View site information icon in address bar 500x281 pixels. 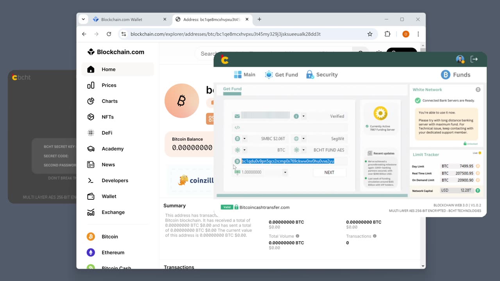[124, 34]
